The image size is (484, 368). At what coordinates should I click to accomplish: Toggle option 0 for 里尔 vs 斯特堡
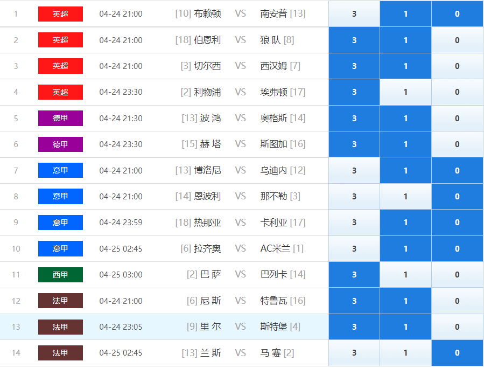click(x=457, y=327)
